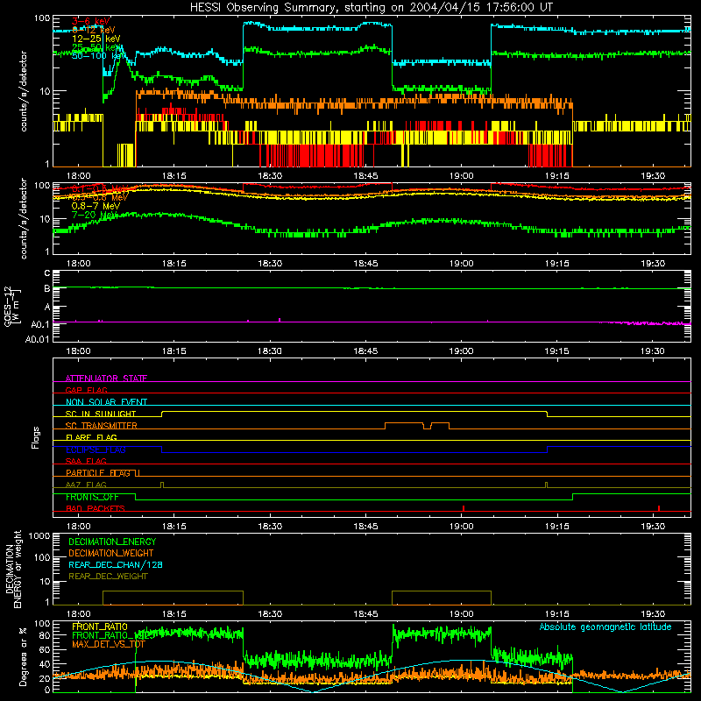Click the yellow FRONT_RATIO legend label
Image resolution: width=701 pixels, height=701 pixels.
pyautogui.click(x=100, y=627)
